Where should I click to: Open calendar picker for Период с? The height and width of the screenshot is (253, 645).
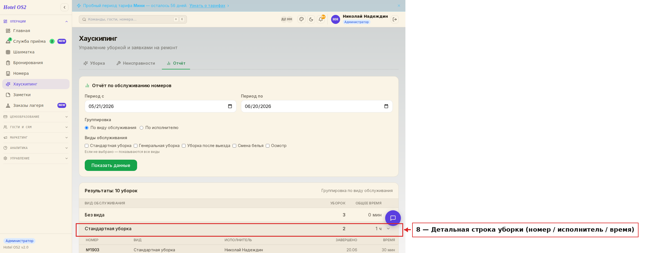pos(230,106)
